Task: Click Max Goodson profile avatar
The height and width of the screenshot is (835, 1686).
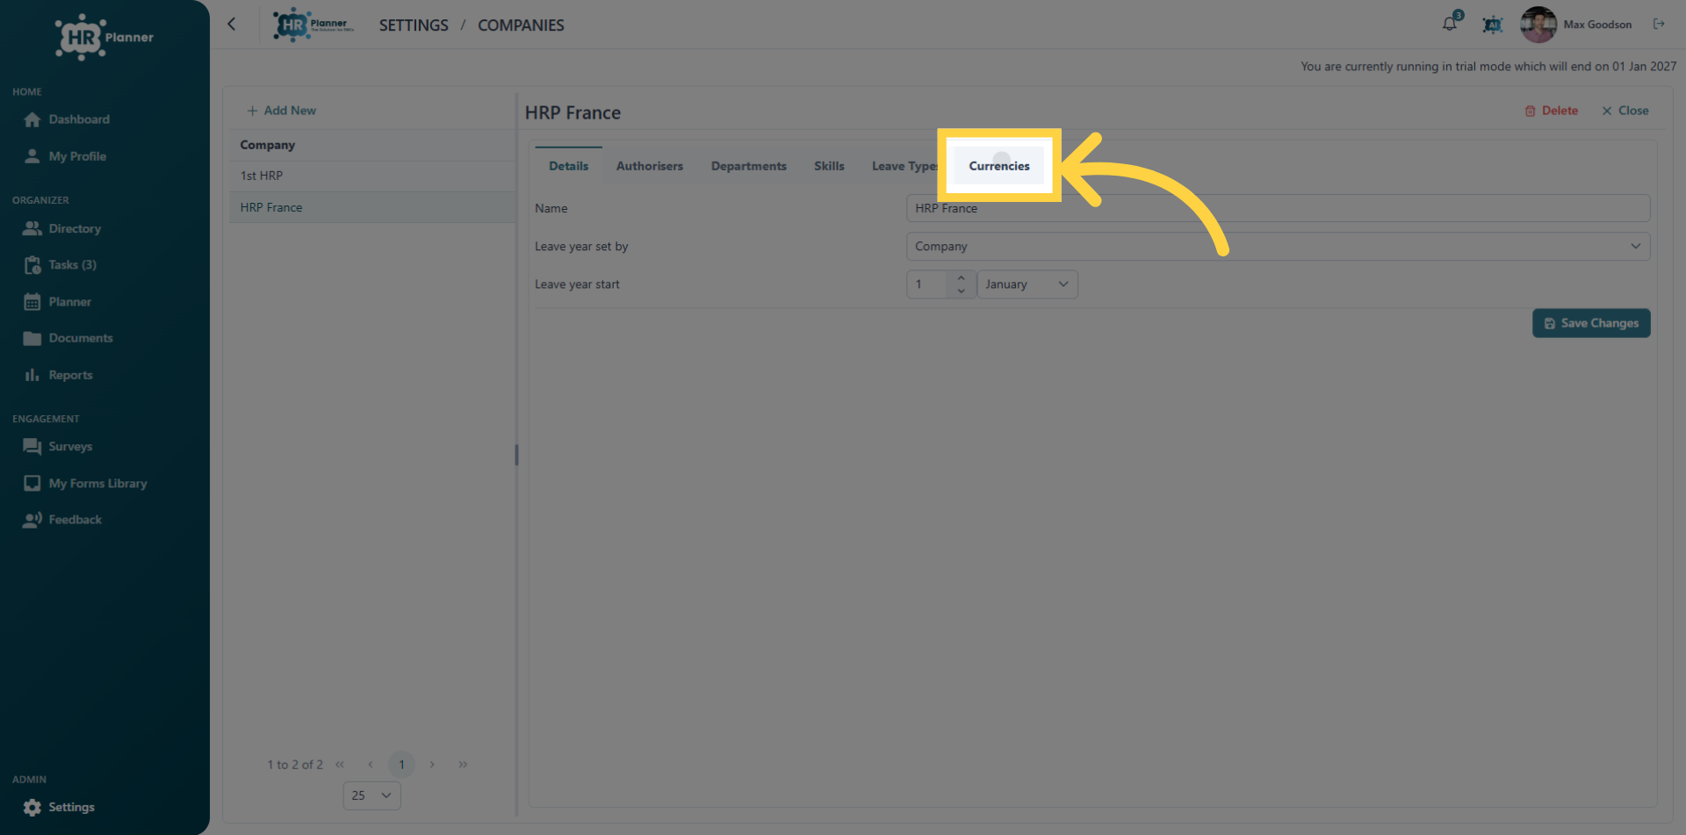Action: tap(1538, 25)
